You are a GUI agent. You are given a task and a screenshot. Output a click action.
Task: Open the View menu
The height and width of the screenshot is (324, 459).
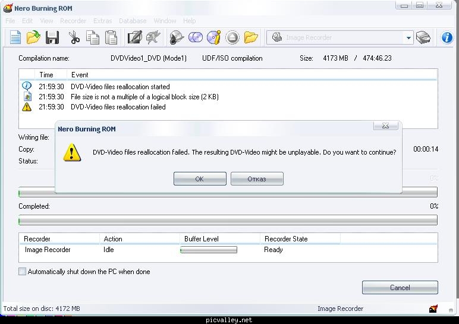46,21
